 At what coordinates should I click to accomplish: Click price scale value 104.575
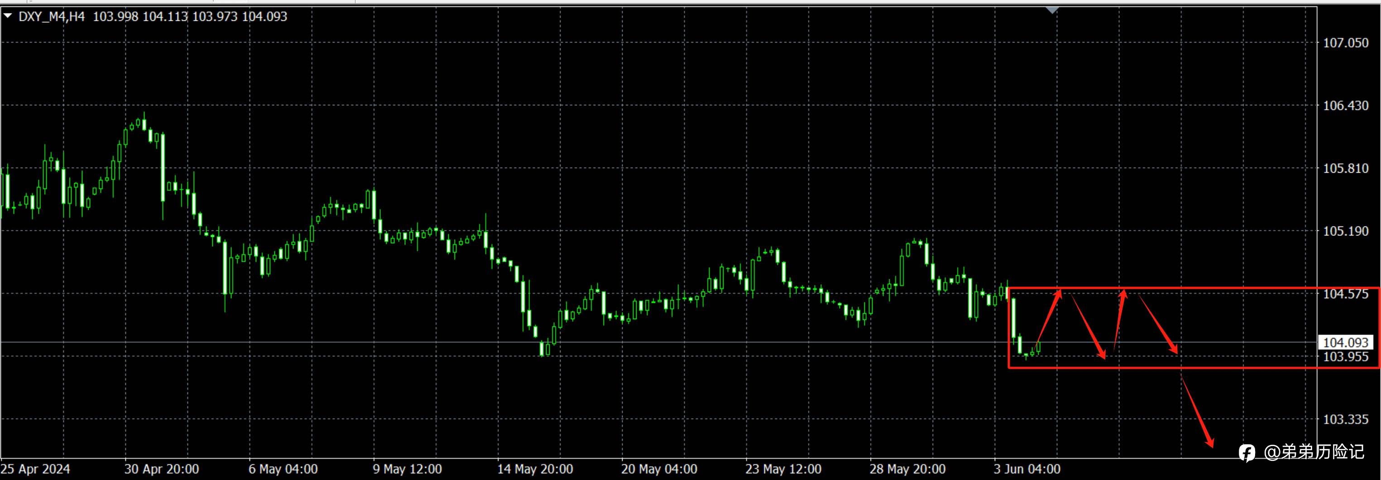(x=1346, y=294)
